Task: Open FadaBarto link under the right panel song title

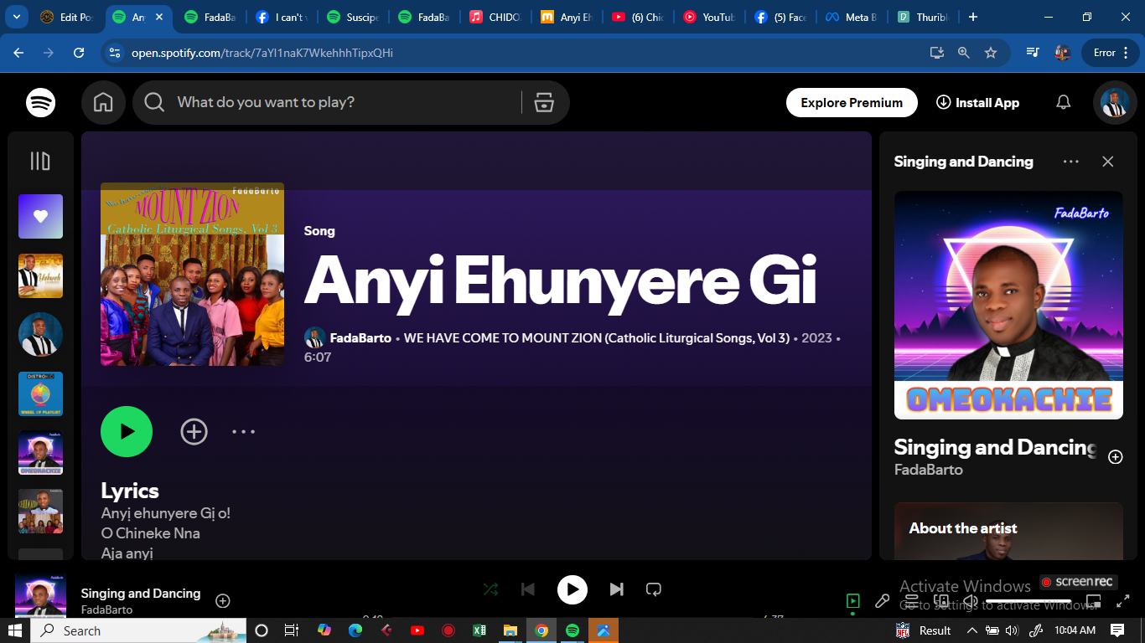Action: pos(928,470)
